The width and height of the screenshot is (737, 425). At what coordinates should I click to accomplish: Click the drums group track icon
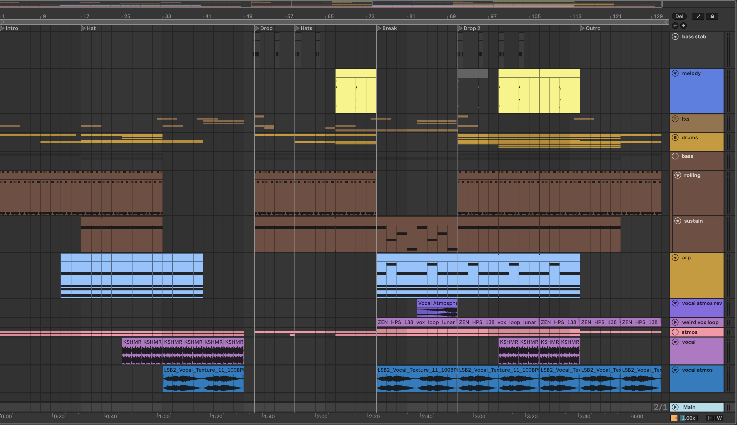point(675,137)
